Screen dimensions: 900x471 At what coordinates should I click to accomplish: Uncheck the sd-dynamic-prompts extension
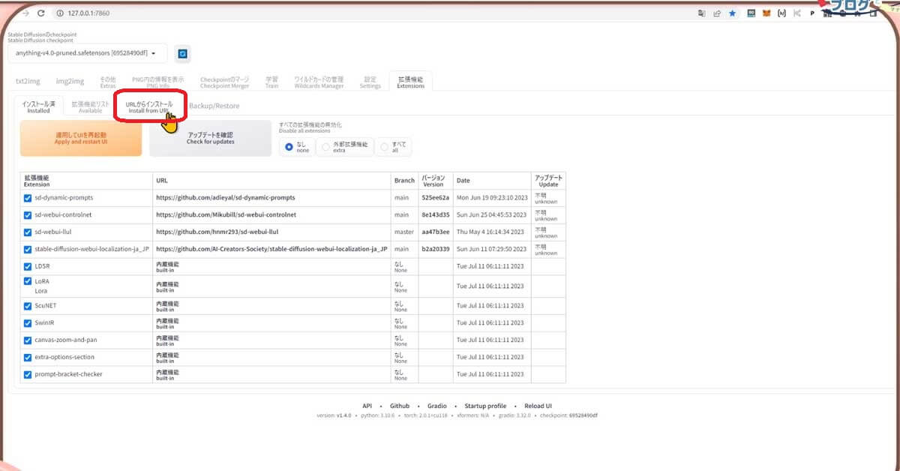[x=28, y=198]
